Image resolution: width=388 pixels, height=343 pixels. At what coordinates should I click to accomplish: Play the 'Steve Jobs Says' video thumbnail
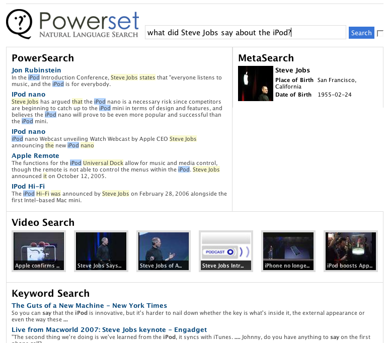101,251
